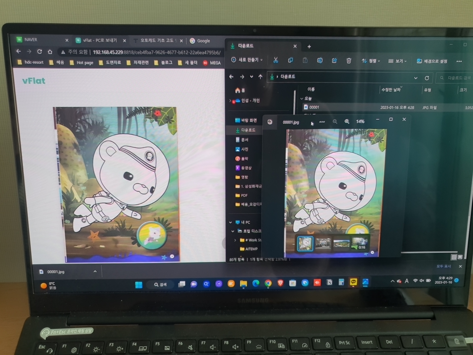Screen dimensions: 473x355
Task: Open KakaoTalk from the taskbar
Action: pyautogui.click(x=353, y=282)
